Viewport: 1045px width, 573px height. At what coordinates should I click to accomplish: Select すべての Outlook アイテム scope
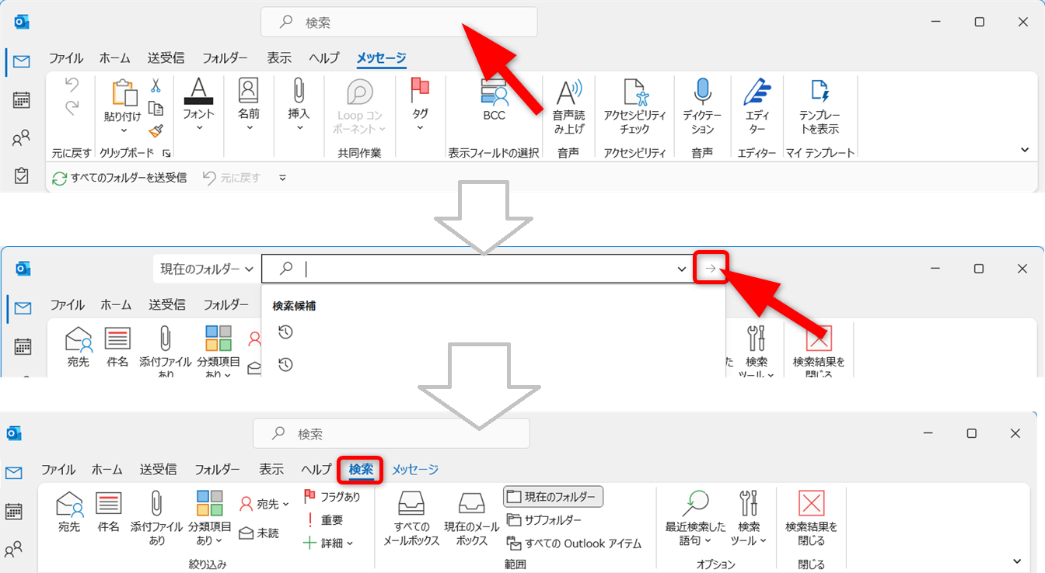pos(575,543)
